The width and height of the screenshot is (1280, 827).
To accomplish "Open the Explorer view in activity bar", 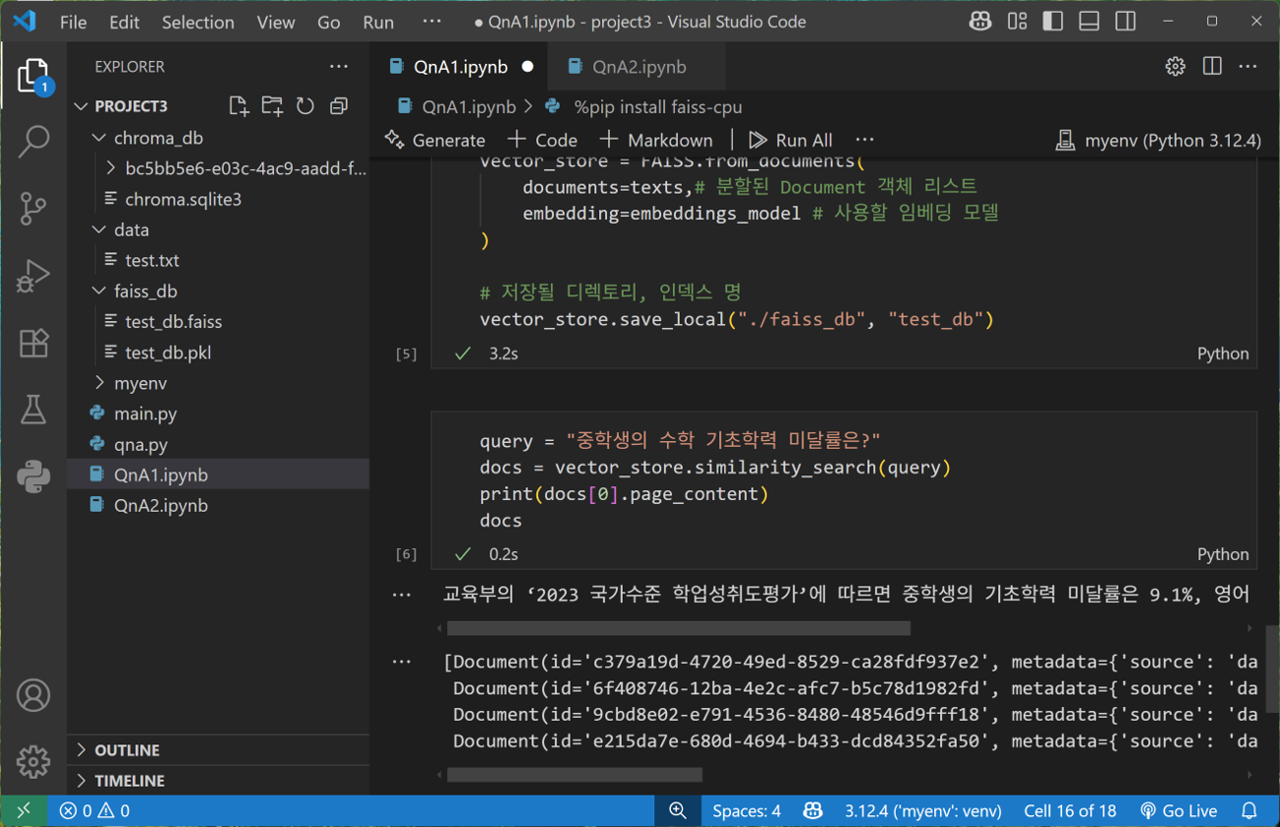I will [34, 76].
